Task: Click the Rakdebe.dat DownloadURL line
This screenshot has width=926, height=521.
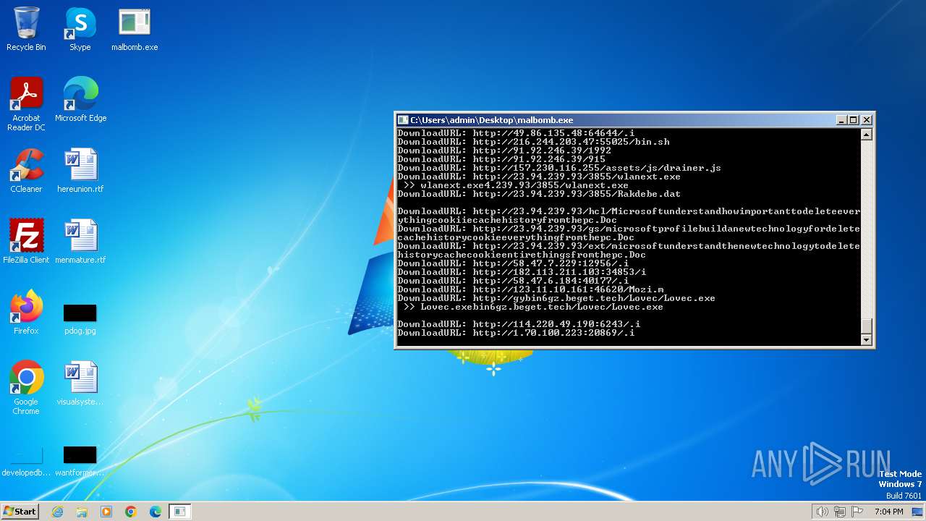Action: pyautogui.click(x=539, y=194)
